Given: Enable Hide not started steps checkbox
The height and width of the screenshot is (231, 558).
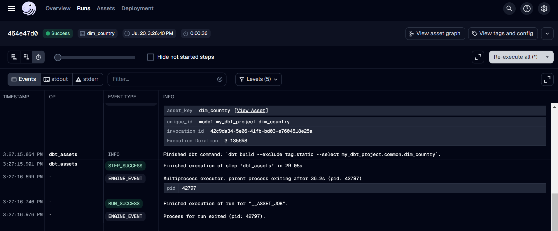Looking at the screenshot, I should tap(151, 57).
